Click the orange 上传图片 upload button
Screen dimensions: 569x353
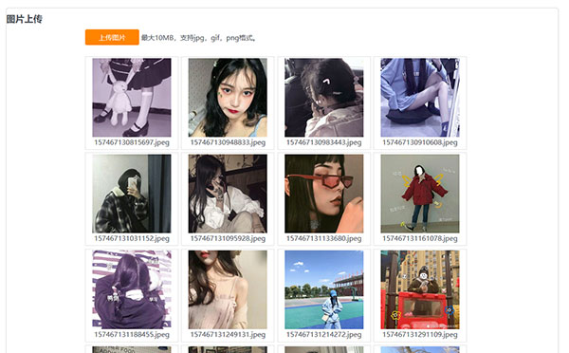click(112, 37)
